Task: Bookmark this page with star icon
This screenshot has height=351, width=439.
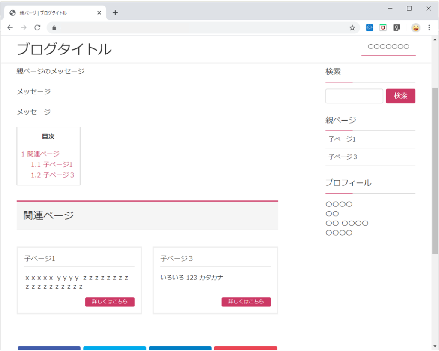Action: 352,28
